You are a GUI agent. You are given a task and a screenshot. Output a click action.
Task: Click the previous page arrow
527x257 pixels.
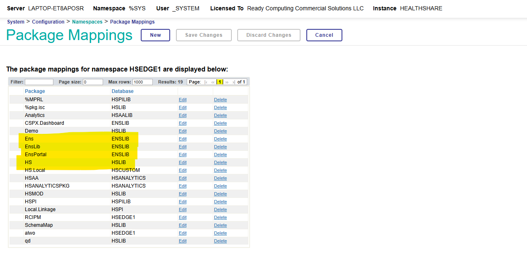tap(213, 82)
